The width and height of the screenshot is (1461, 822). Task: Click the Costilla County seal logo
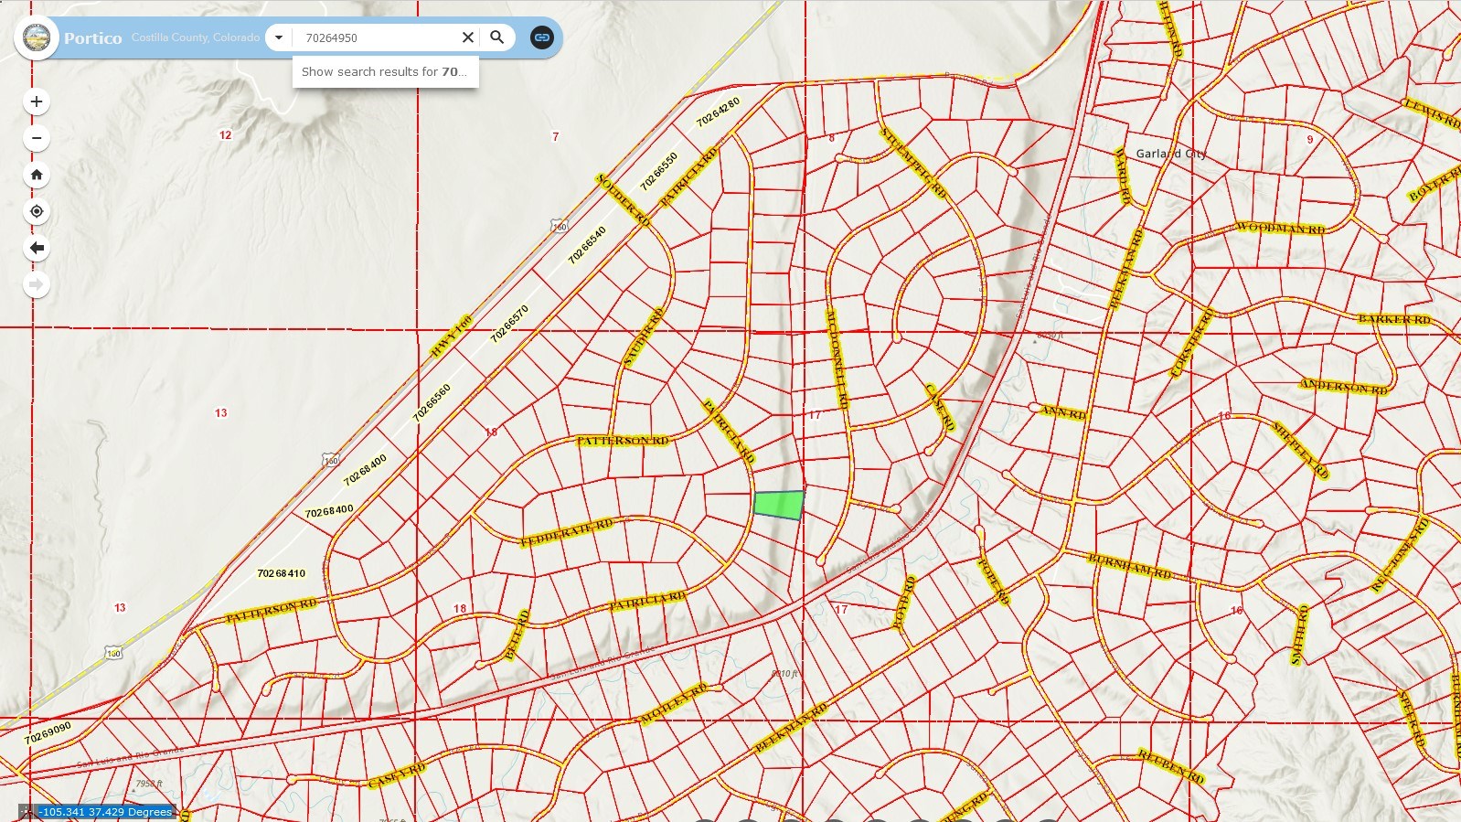pyautogui.click(x=37, y=37)
